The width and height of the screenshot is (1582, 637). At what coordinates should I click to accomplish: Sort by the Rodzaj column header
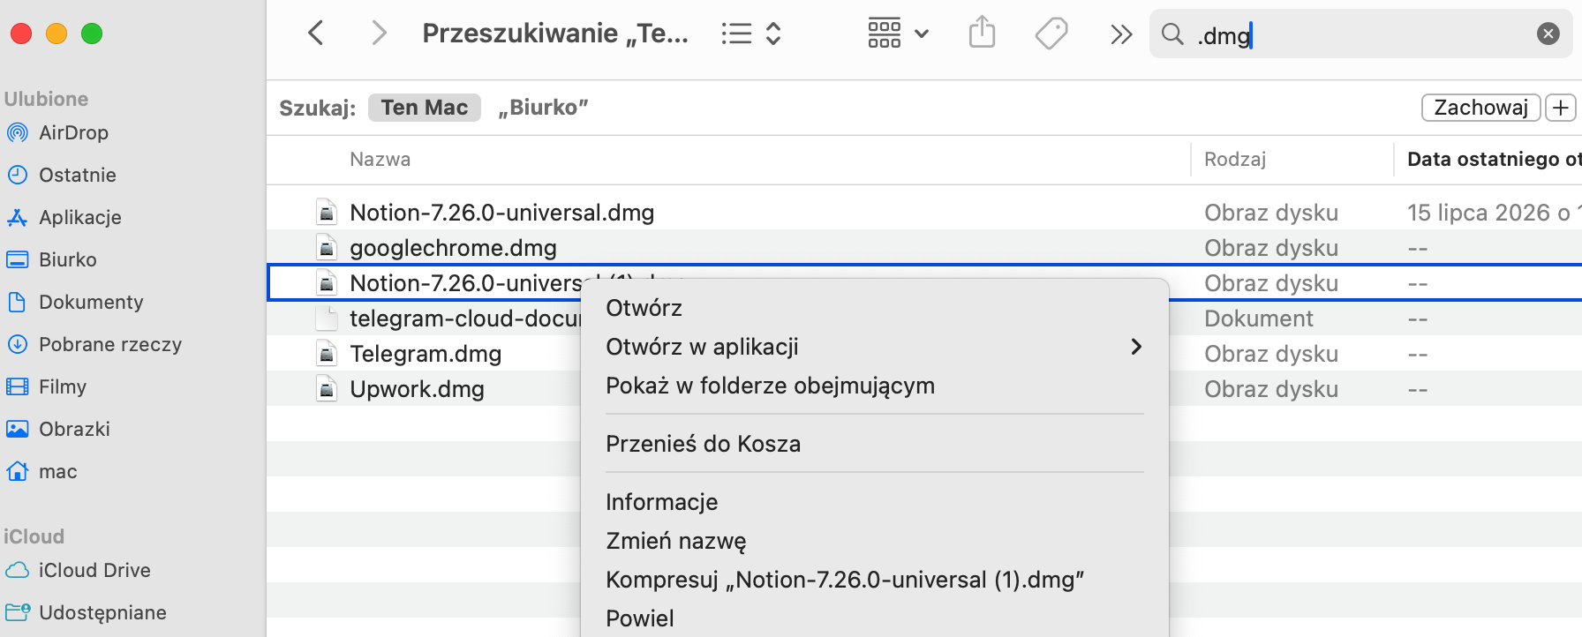tap(1235, 160)
